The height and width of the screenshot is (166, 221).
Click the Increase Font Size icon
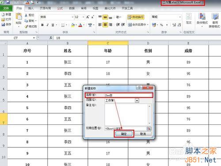coord(88,17)
